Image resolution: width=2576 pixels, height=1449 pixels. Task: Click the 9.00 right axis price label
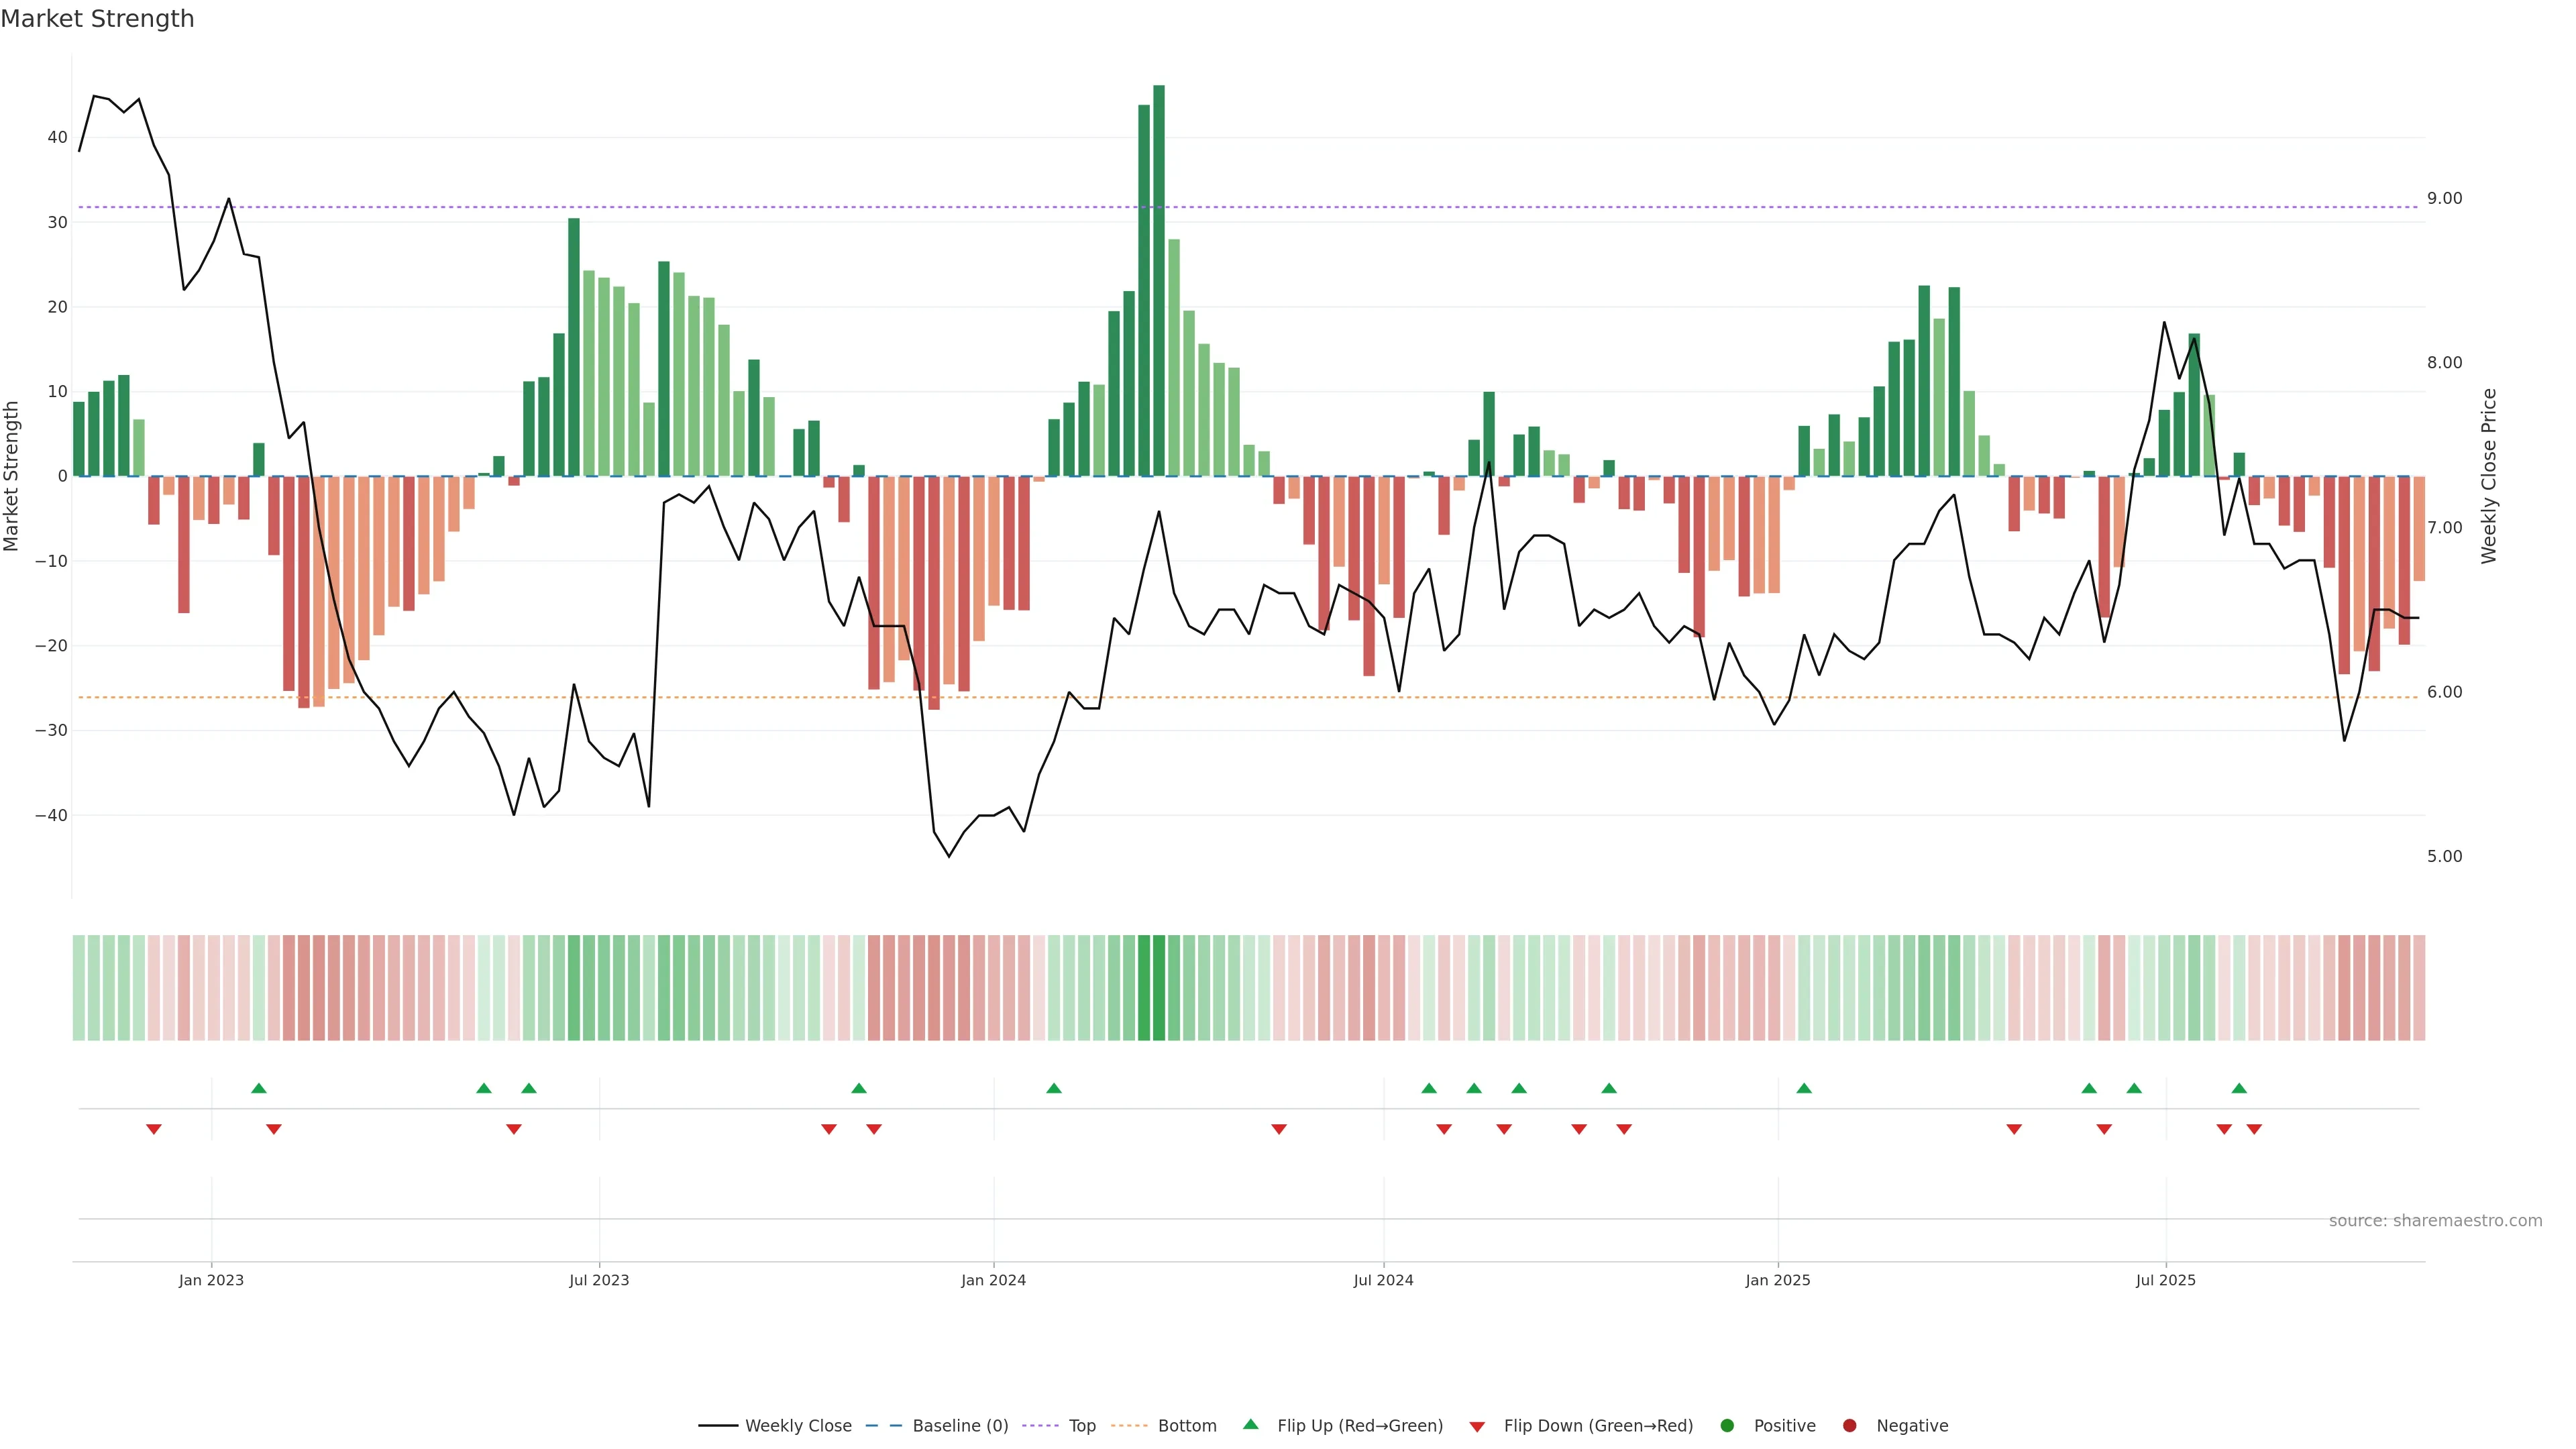[2444, 198]
